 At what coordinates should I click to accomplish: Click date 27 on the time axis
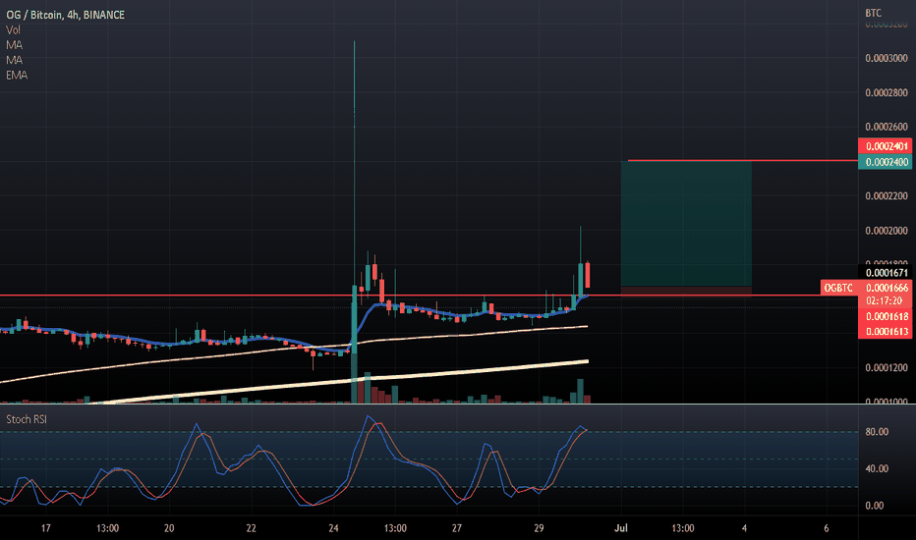coord(456,528)
